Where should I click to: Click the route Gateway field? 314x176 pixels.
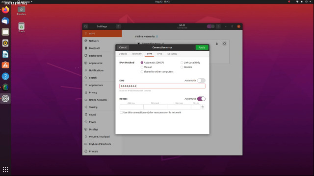pos(179,107)
